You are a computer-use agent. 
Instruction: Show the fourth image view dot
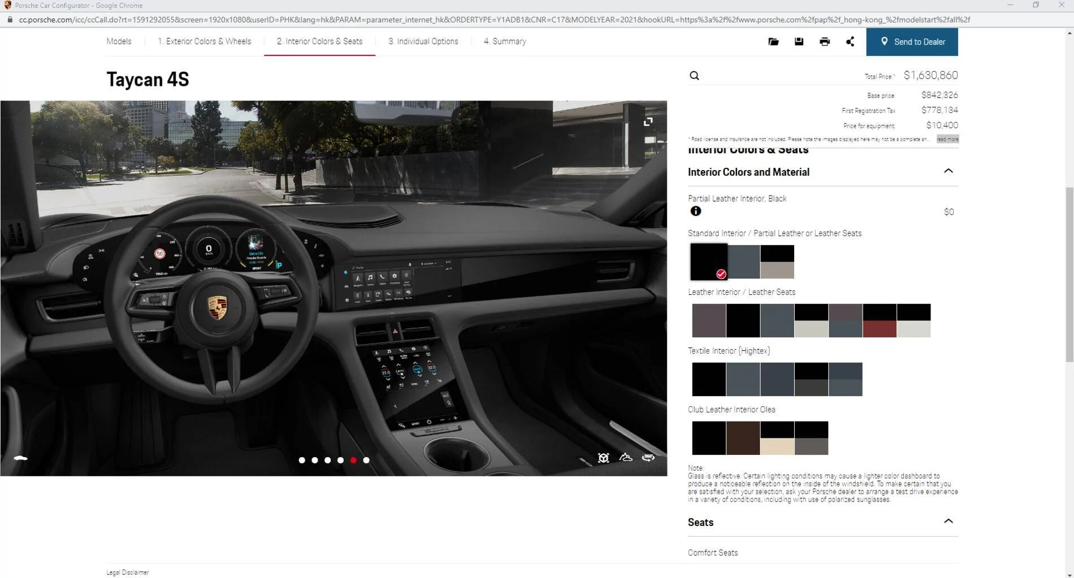(x=340, y=460)
